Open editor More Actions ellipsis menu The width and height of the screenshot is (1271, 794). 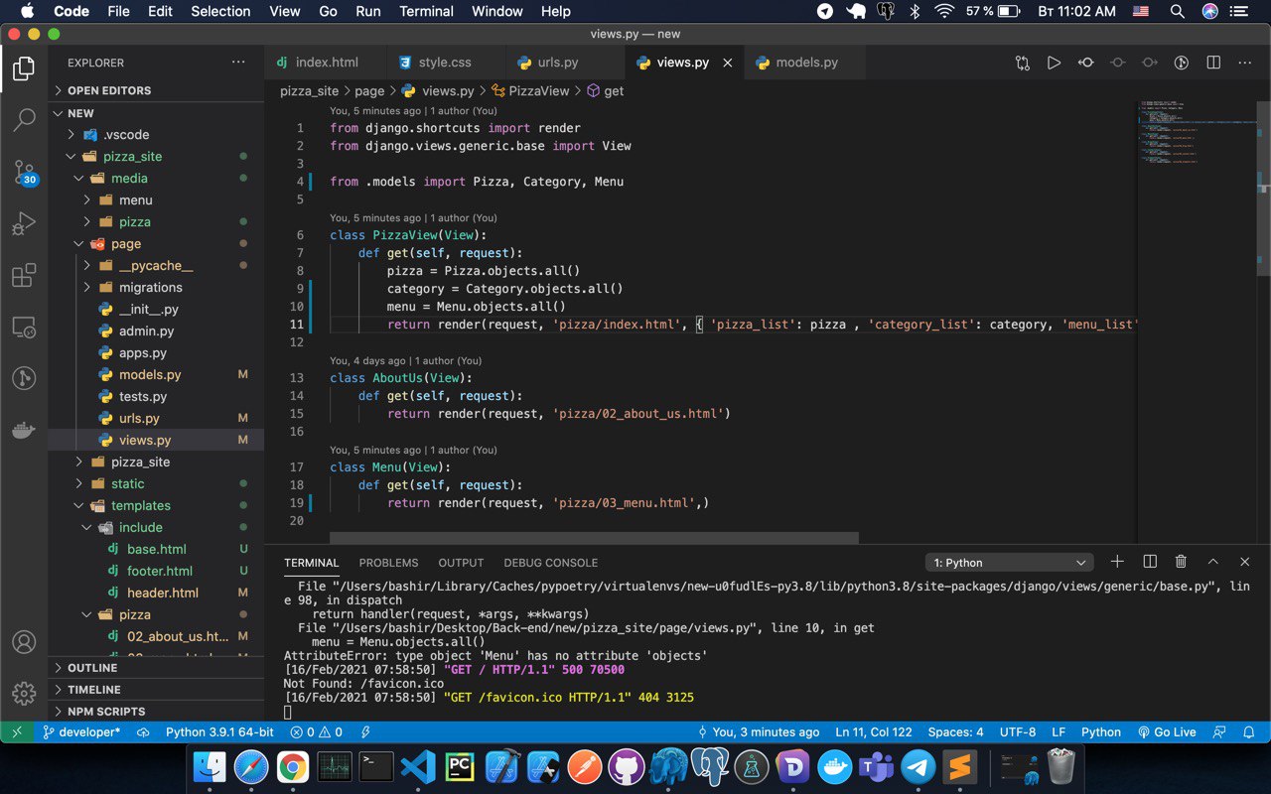[x=1245, y=63]
